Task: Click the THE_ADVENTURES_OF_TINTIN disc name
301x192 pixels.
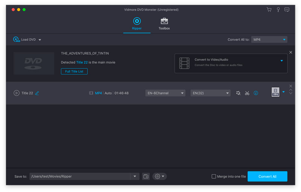Action: tap(85, 53)
